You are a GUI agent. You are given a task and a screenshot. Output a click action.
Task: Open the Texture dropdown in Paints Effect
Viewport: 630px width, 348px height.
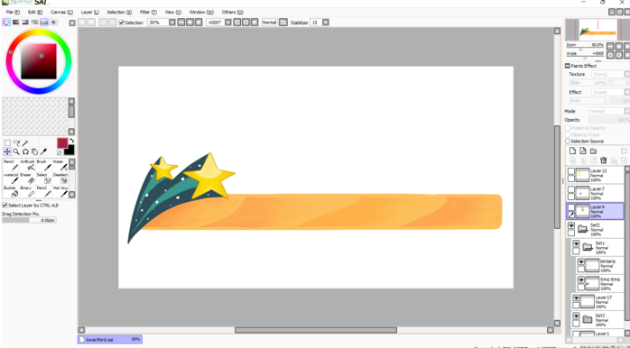[x=609, y=74]
